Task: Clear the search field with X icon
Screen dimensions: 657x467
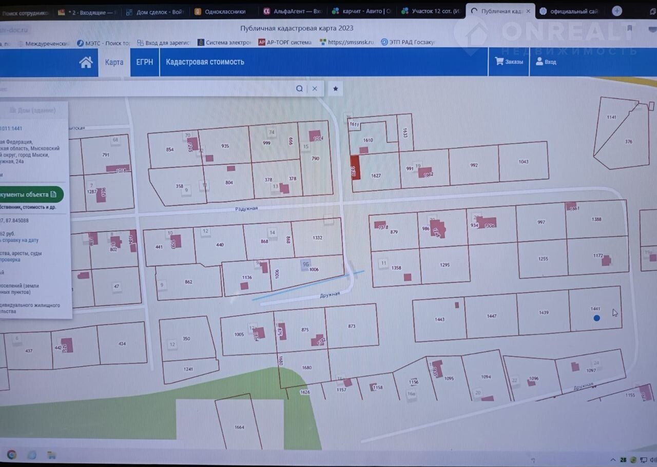Action: point(315,88)
